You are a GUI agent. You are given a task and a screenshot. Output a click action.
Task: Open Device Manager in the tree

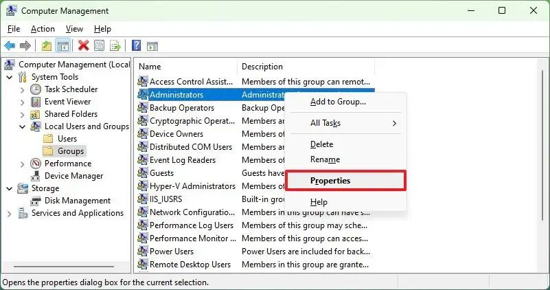click(x=73, y=176)
